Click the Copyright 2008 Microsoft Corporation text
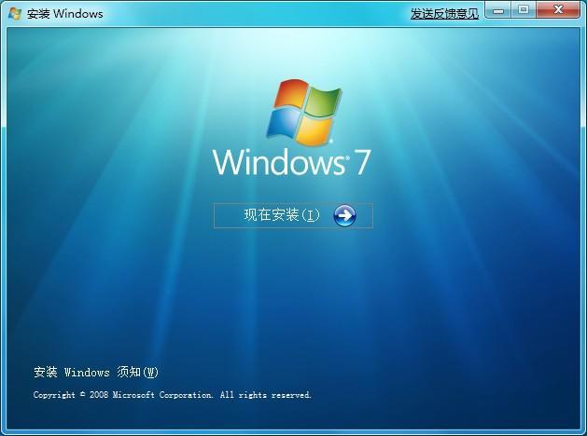587x436 pixels. click(x=173, y=394)
